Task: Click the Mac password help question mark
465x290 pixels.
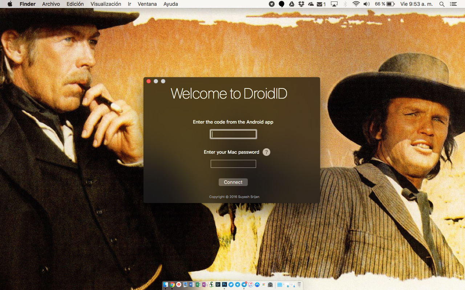Action: (x=266, y=152)
